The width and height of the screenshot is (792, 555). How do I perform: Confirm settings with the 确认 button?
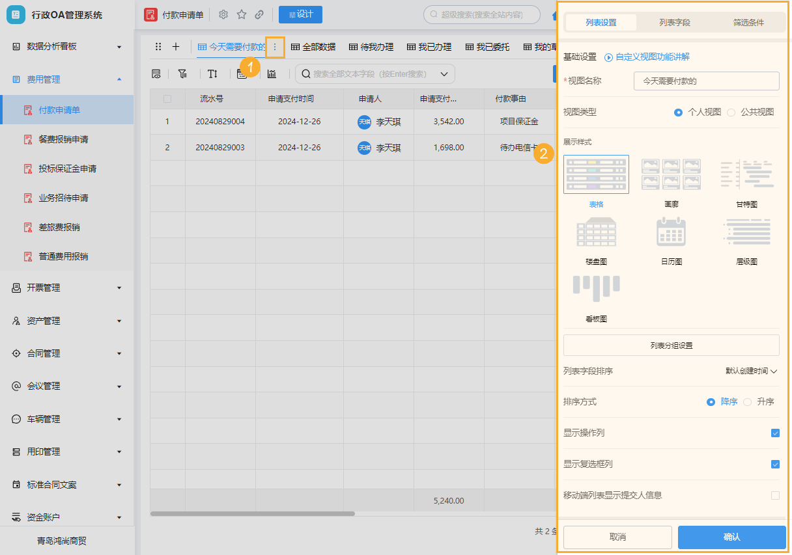point(731,537)
